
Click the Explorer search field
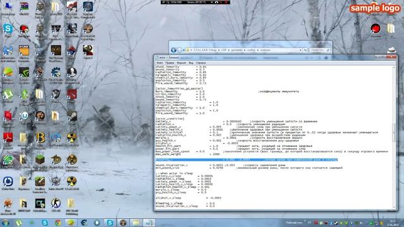[x=320, y=50]
